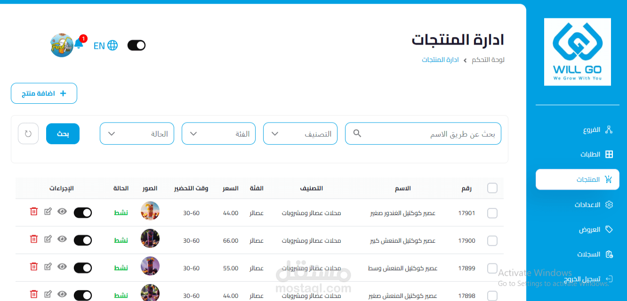The height and width of the screenshot is (301, 627).
Task: Click the الاسم column header
Action: pos(403,188)
